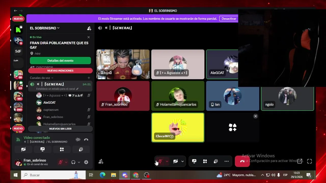Screen dimensions: 326x183
Task: Click the Buscar taskbar search box
Action: pos(53,175)
